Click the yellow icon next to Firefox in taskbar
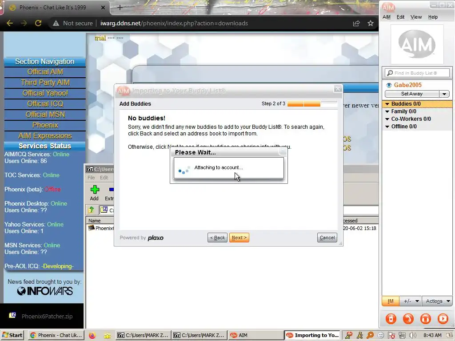455x341 pixels. [x=108, y=336]
